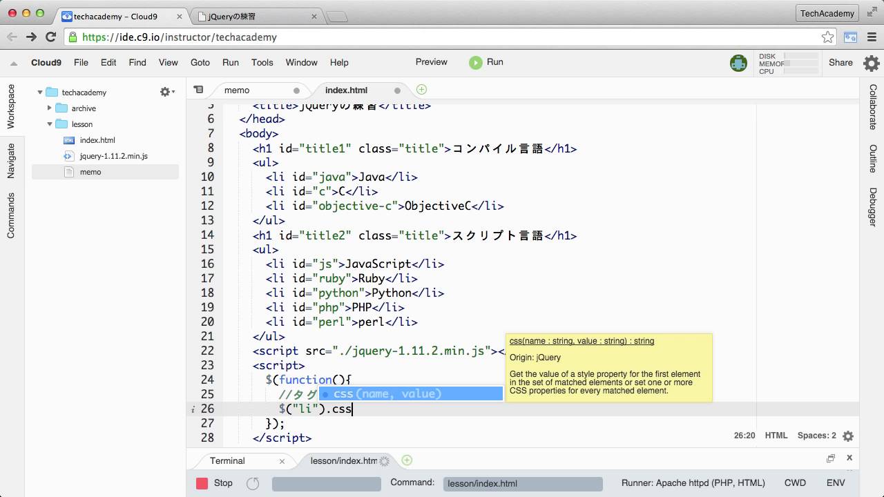The height and width of the screenshot is (497, 884).
Task: Open Cloud9 preferences gear
Action: pyautogui.click(x=872, y=63)
